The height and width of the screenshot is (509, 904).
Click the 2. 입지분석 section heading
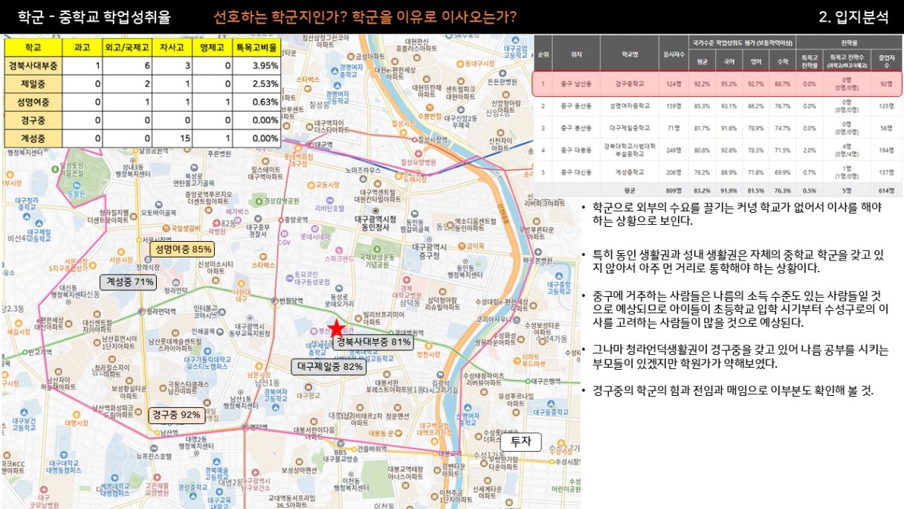click(853, 17)
